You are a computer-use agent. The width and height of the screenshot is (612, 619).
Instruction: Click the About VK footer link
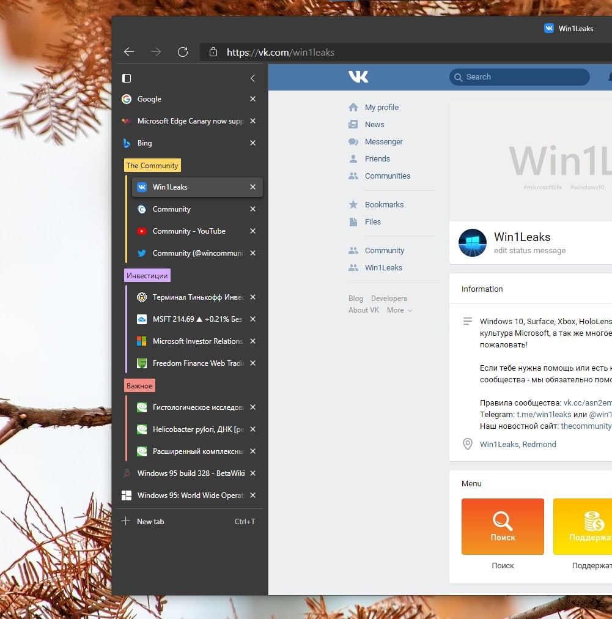363,310
